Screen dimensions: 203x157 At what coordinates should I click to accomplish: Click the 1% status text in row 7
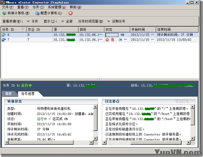coord(120,40)
